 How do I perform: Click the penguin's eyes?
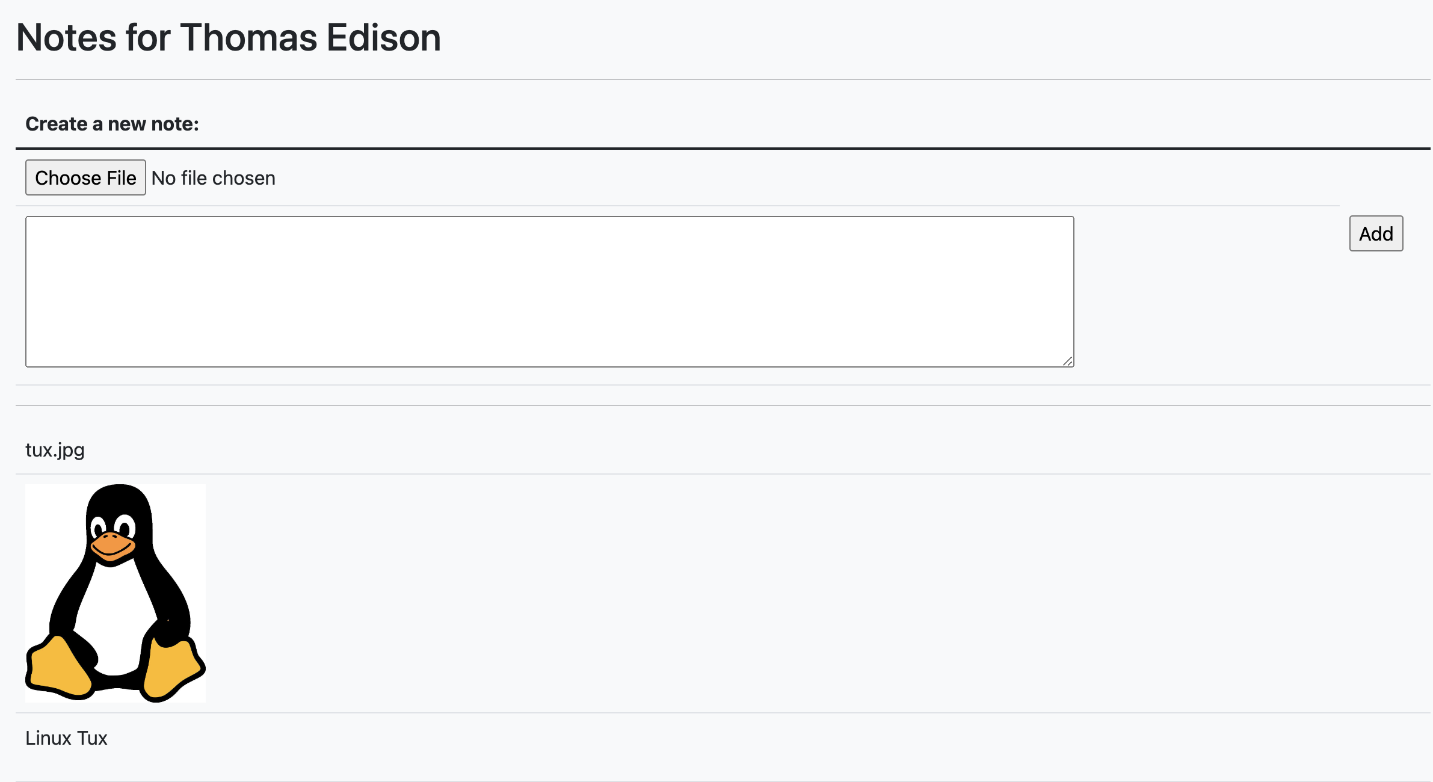(x=113, y=527)
